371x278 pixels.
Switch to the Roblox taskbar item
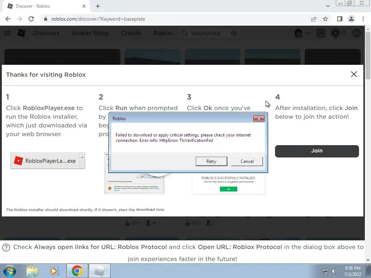click(99, 271)
